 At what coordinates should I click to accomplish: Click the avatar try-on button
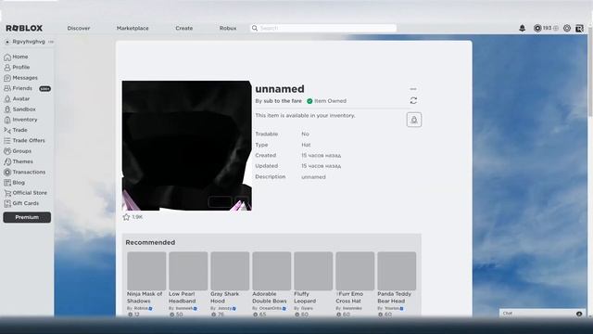(x=414, y=120)
